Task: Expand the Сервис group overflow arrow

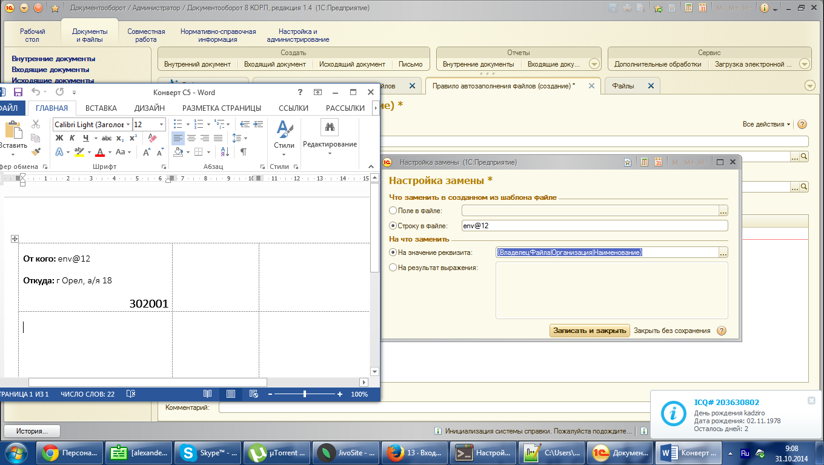Action: tap(805, 64)
